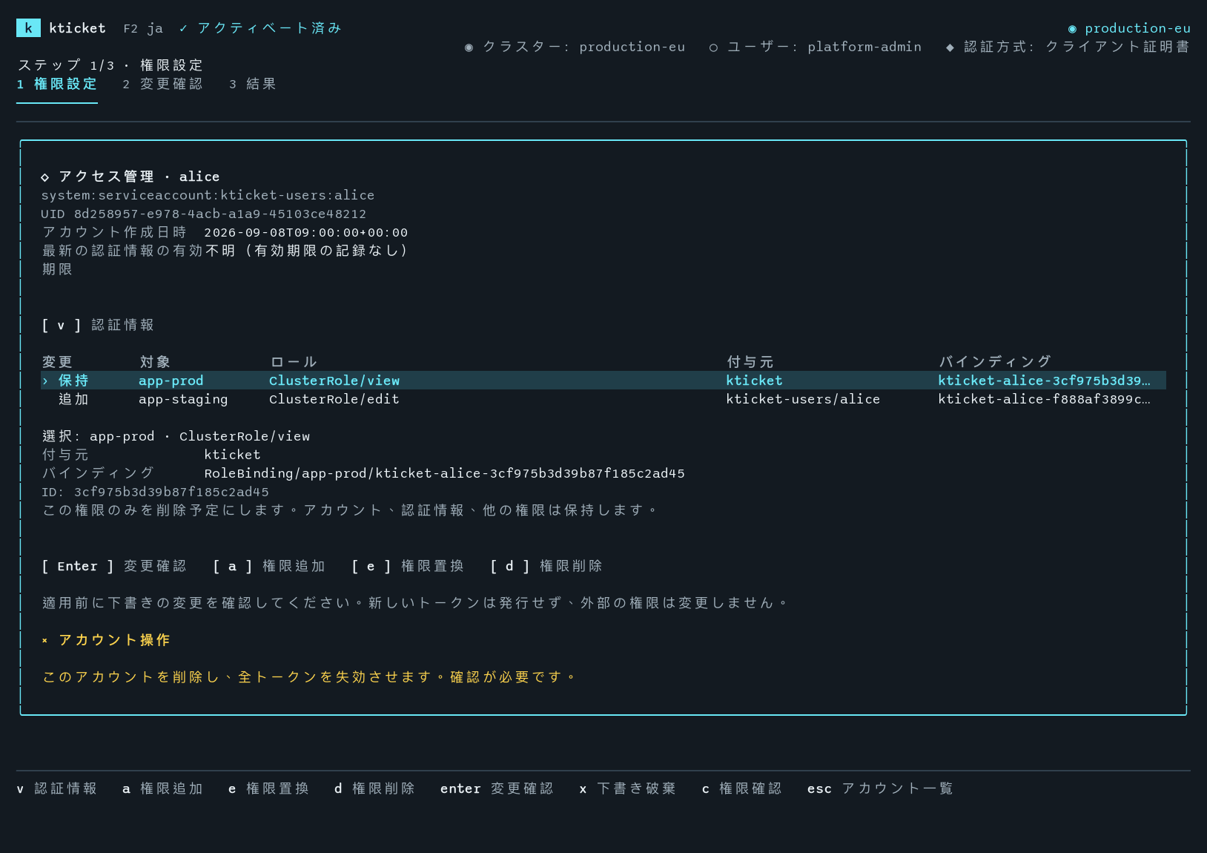Switch to step 2 変更確認 tab
Viewport: 1207px width, 853px height.
(163, 84)
